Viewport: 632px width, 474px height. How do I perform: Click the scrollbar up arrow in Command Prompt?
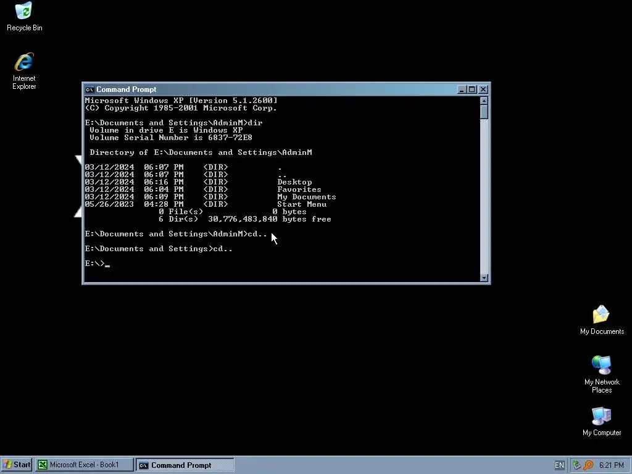pyautogui.click(x=484, y=101)
